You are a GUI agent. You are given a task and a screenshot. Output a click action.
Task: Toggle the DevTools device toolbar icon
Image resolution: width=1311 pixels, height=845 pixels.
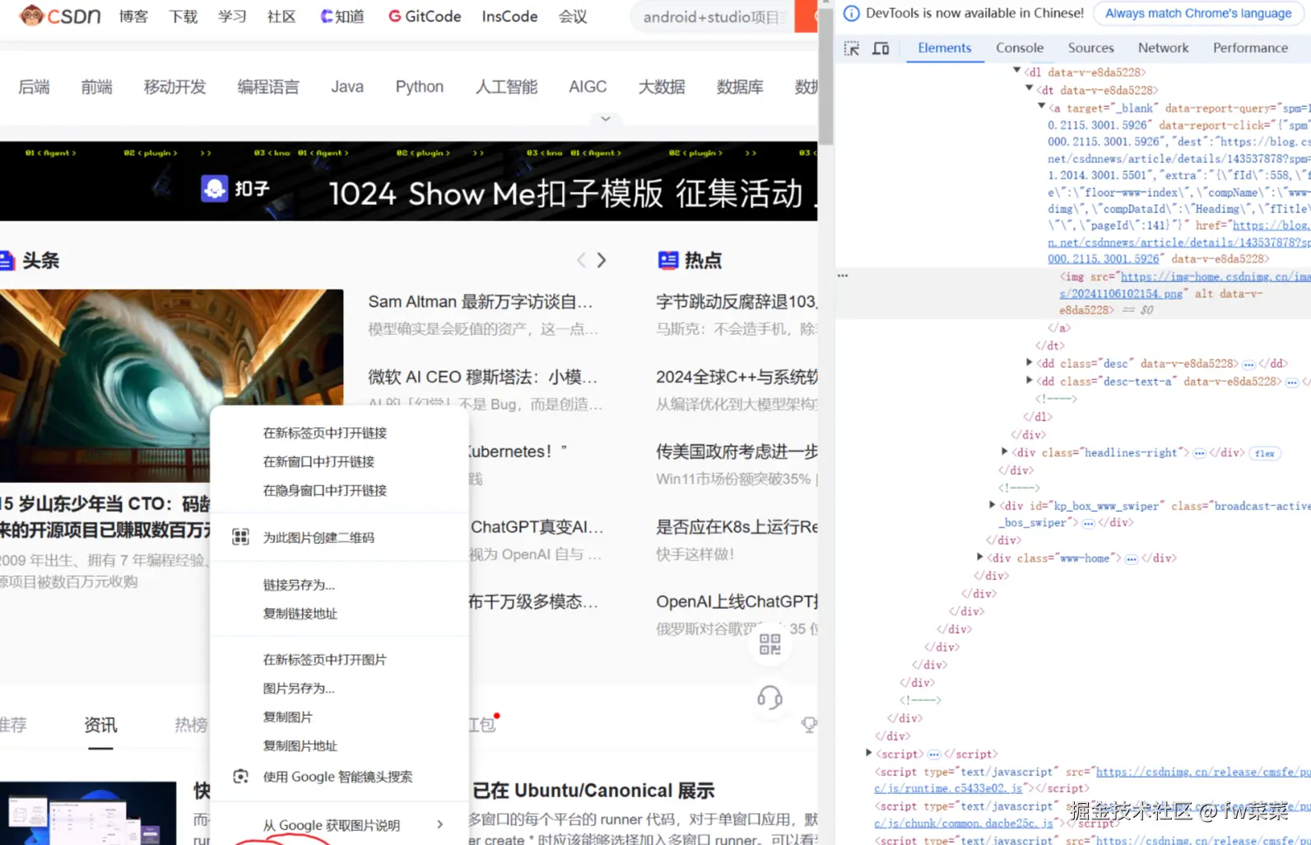[x=881, y=49]
